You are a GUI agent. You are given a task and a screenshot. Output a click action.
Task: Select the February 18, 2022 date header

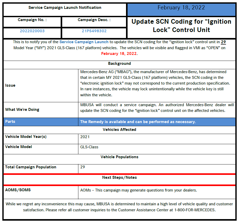point(181,8)
